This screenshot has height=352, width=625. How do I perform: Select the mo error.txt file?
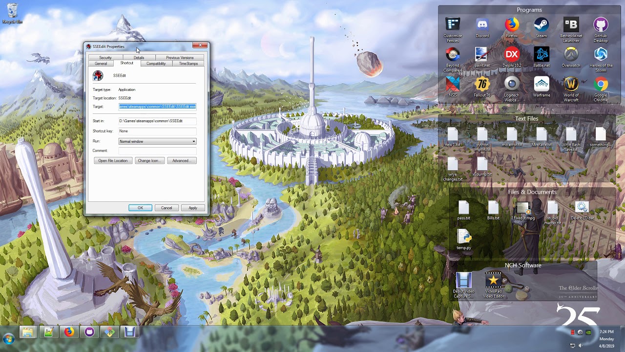pyautogui.click(x=512, y=137)
